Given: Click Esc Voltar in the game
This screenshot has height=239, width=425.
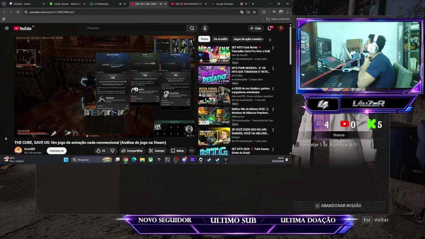Looking at the screenshot, I should 376,220.
